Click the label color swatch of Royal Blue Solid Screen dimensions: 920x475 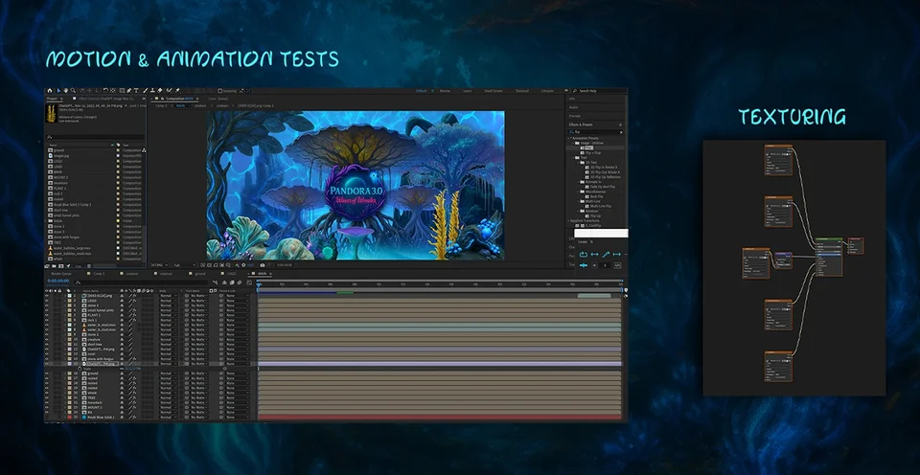69,417
